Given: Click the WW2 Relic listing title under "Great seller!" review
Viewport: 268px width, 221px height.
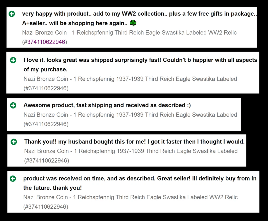Looking at the screenshot, I should (x=130, y=197).
